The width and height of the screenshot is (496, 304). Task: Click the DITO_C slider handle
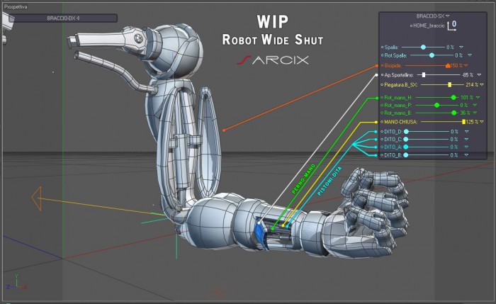(x=406, y=140)
